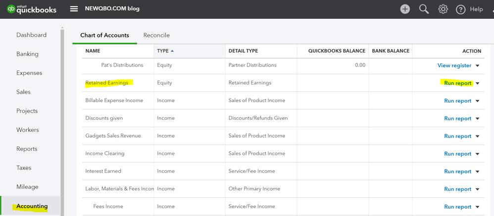The height and width of the screenshot is (216, 494).
Task: Select the Chart of Accounts tab
Action: tap(104, 36)
